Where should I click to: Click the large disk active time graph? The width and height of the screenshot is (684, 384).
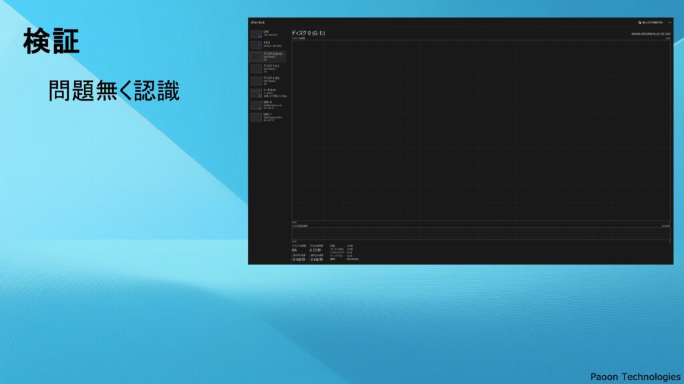tap(480, 130)
